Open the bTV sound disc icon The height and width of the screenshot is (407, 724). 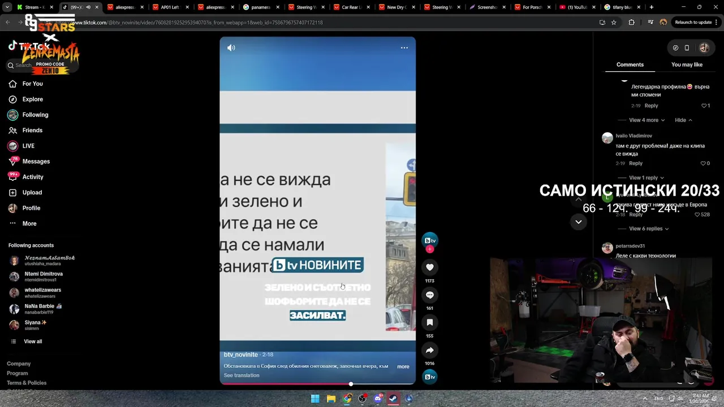[430, 377]
